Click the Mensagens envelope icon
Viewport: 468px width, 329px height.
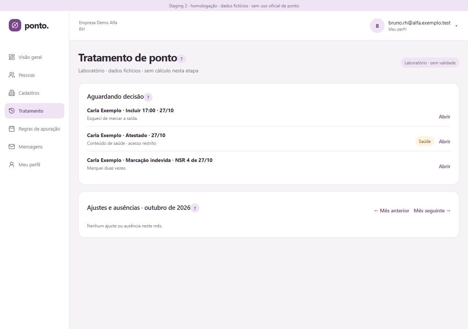point(12,147)
